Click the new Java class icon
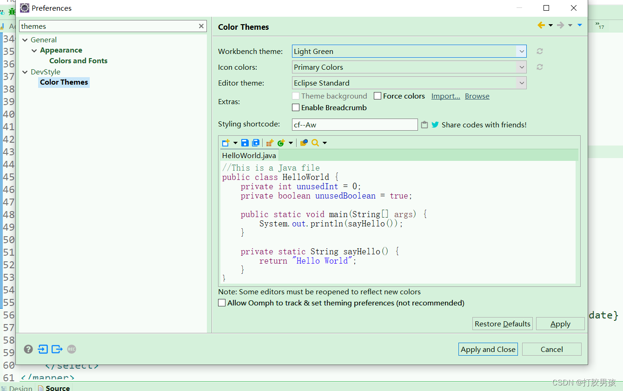Viewport: 623px width, 391px height. [x=281, y=143]
